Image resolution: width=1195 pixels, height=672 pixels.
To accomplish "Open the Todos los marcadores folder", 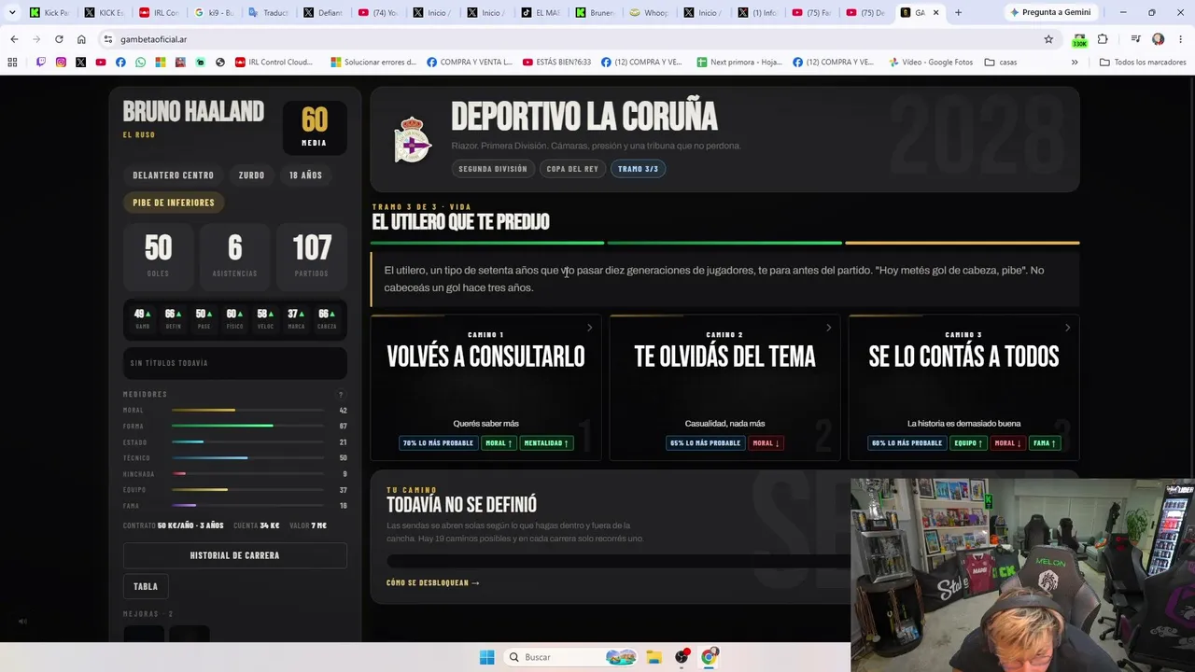I will click(1142, 63).
